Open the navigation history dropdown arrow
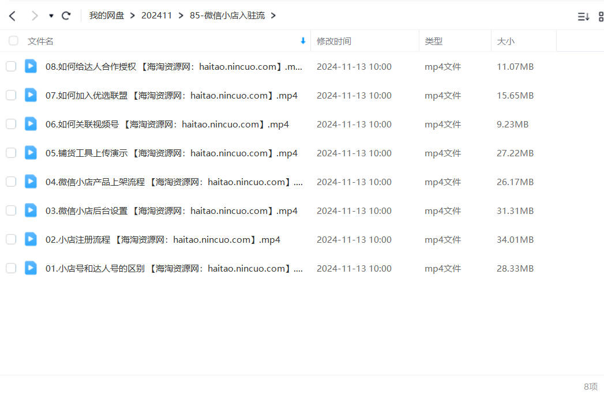Image resolution: width=604 pixels, height=395 pixels. [51, 16]
